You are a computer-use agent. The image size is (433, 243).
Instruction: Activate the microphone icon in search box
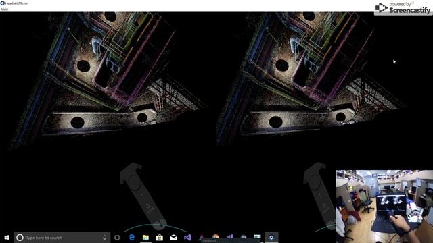click(x=105, y=237)
